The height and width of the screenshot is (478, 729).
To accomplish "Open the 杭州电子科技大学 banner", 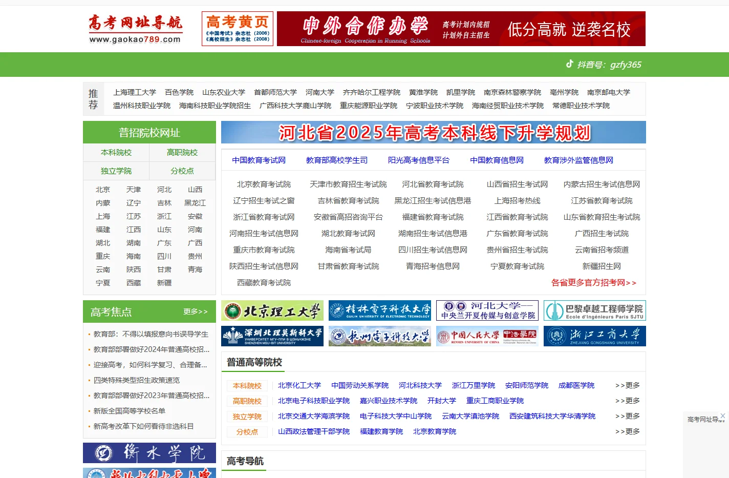I will click(x=380, y=336).
